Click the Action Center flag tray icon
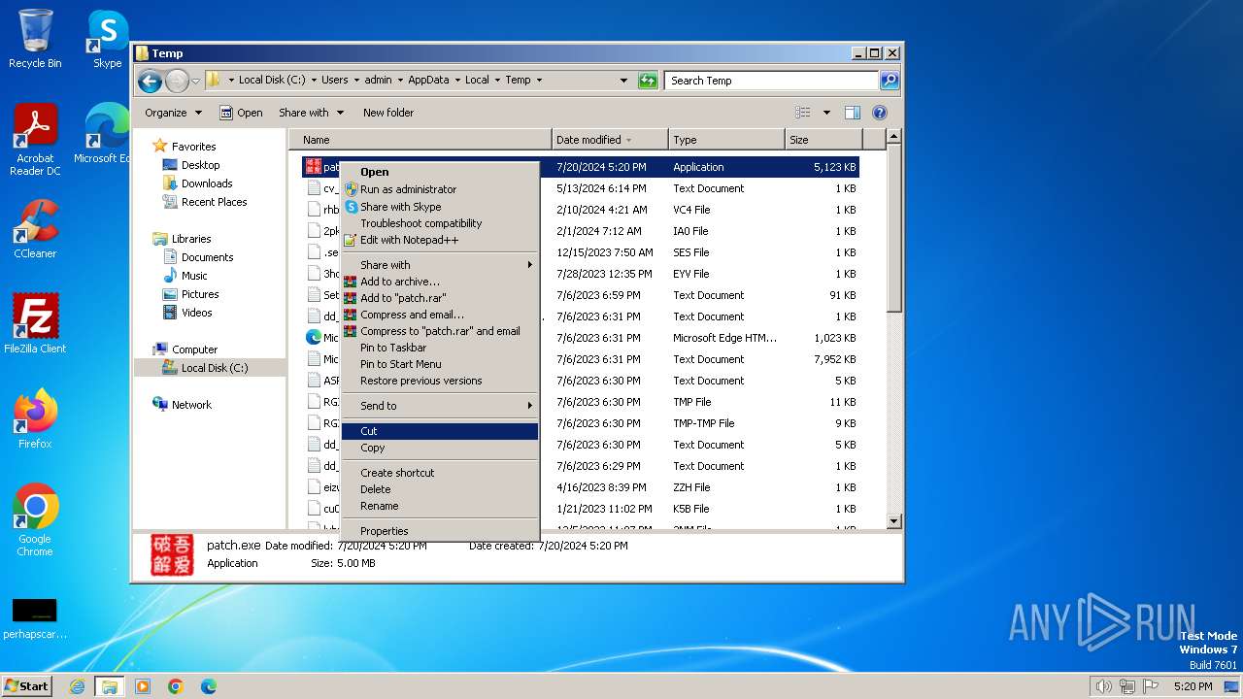Image resolution: width=1243 pixels, height=699 pixels. (x=1151, y=686)
